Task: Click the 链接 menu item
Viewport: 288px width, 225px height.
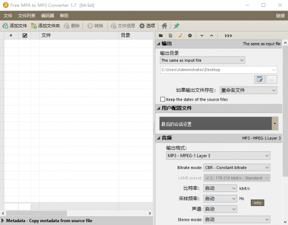Action: pyautogui.click(x=280, y=16)
